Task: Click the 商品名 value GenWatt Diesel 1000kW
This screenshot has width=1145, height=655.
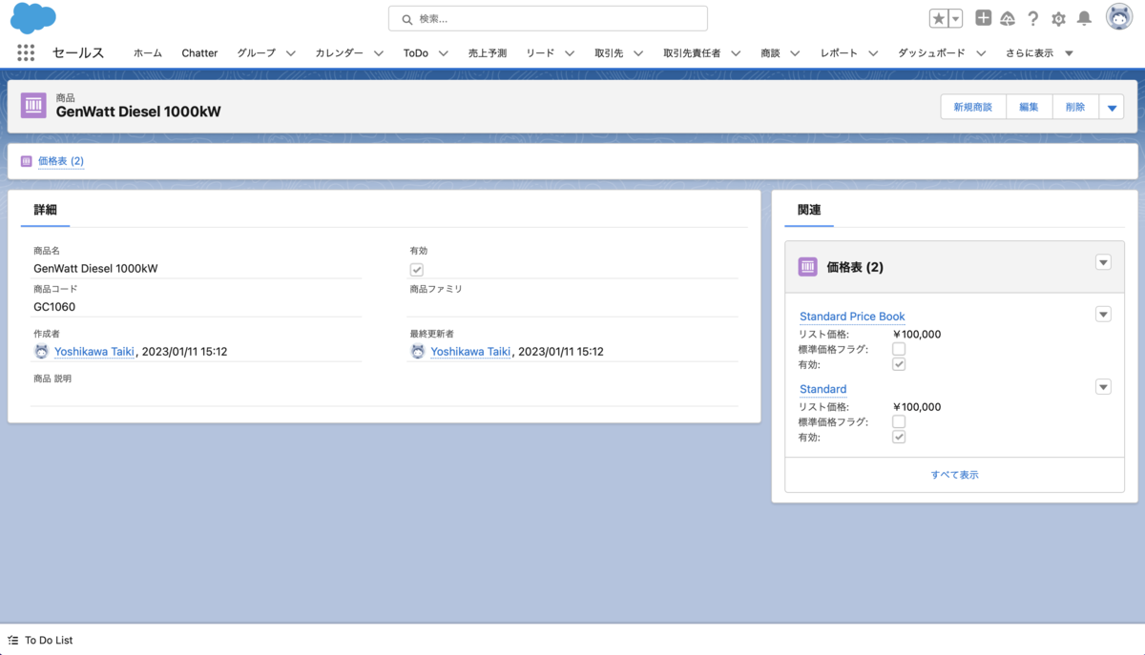Action: [95, 269]
